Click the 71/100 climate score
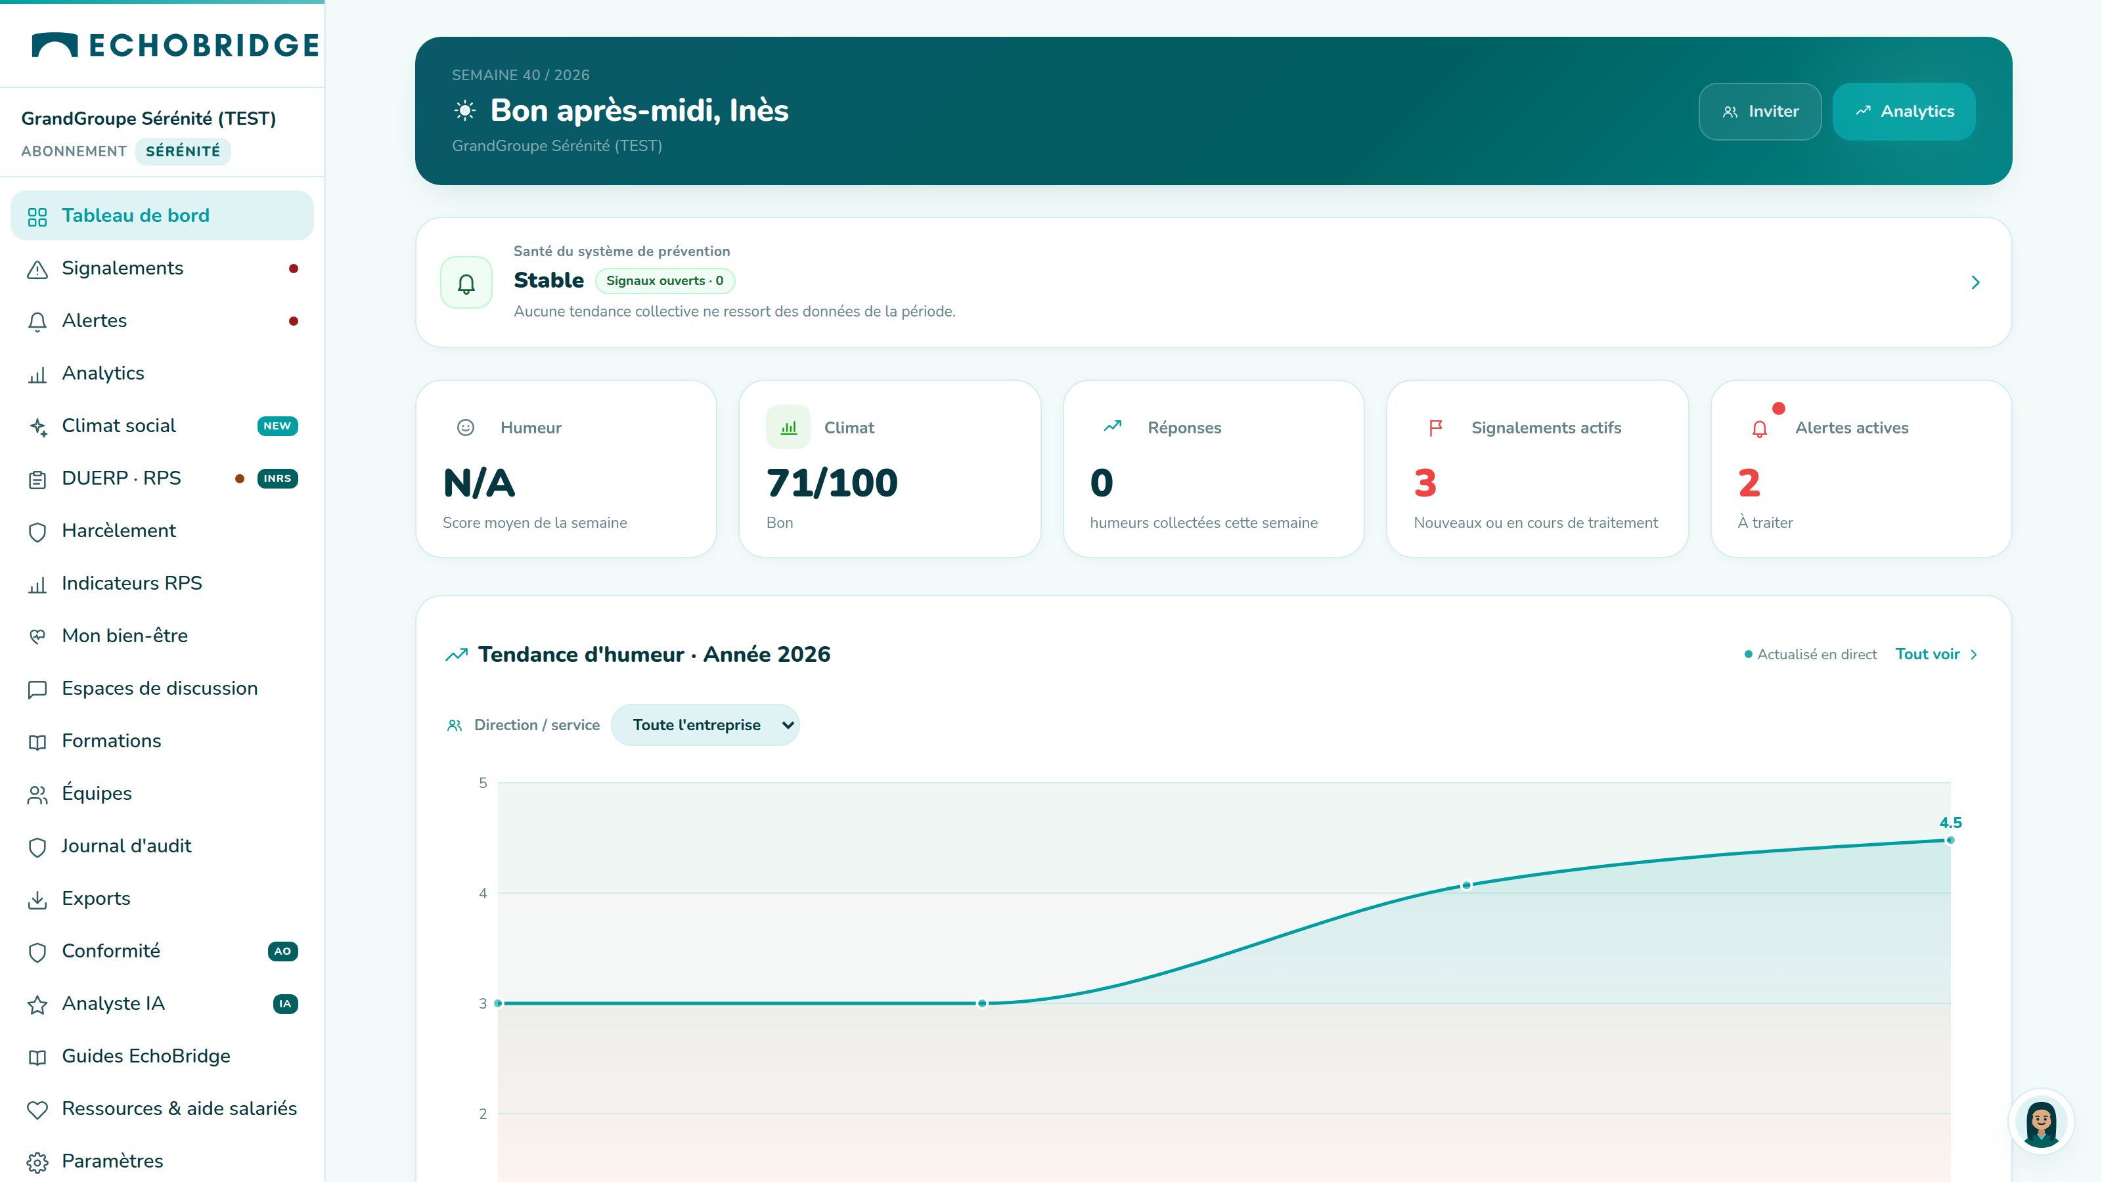Screen dimensions: 2102x1182 tap(832, 484)
